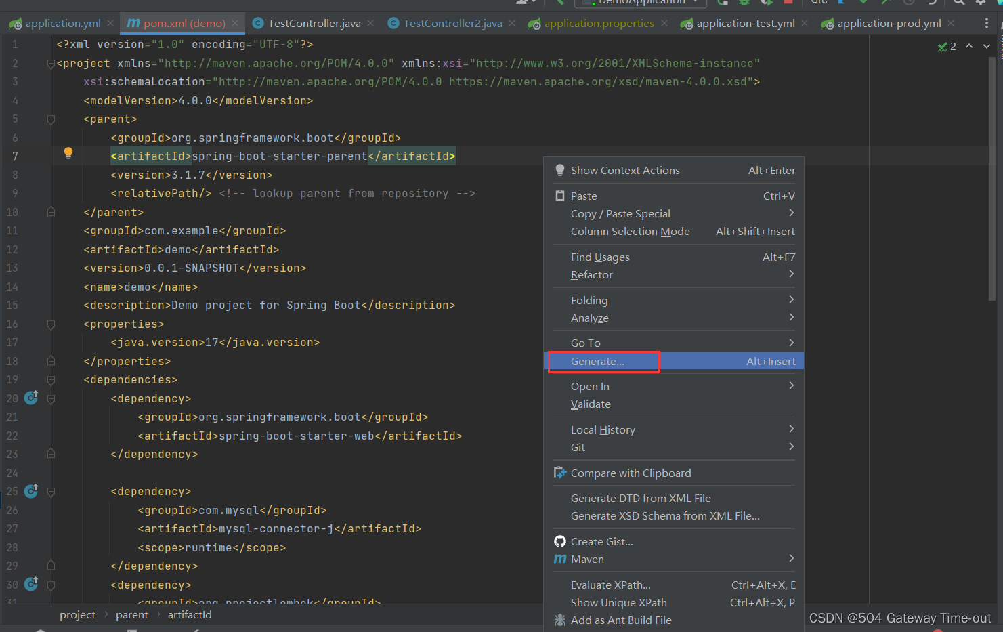Jump to previous highlighted problem with up arrow

point(969,46)
